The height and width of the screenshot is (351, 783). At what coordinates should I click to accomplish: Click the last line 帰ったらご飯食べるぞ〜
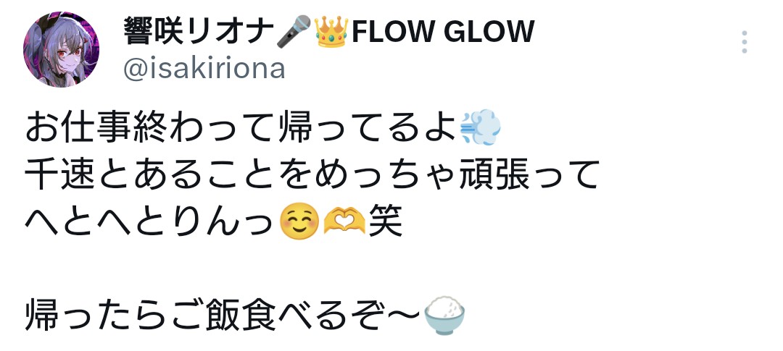(224, 316)
